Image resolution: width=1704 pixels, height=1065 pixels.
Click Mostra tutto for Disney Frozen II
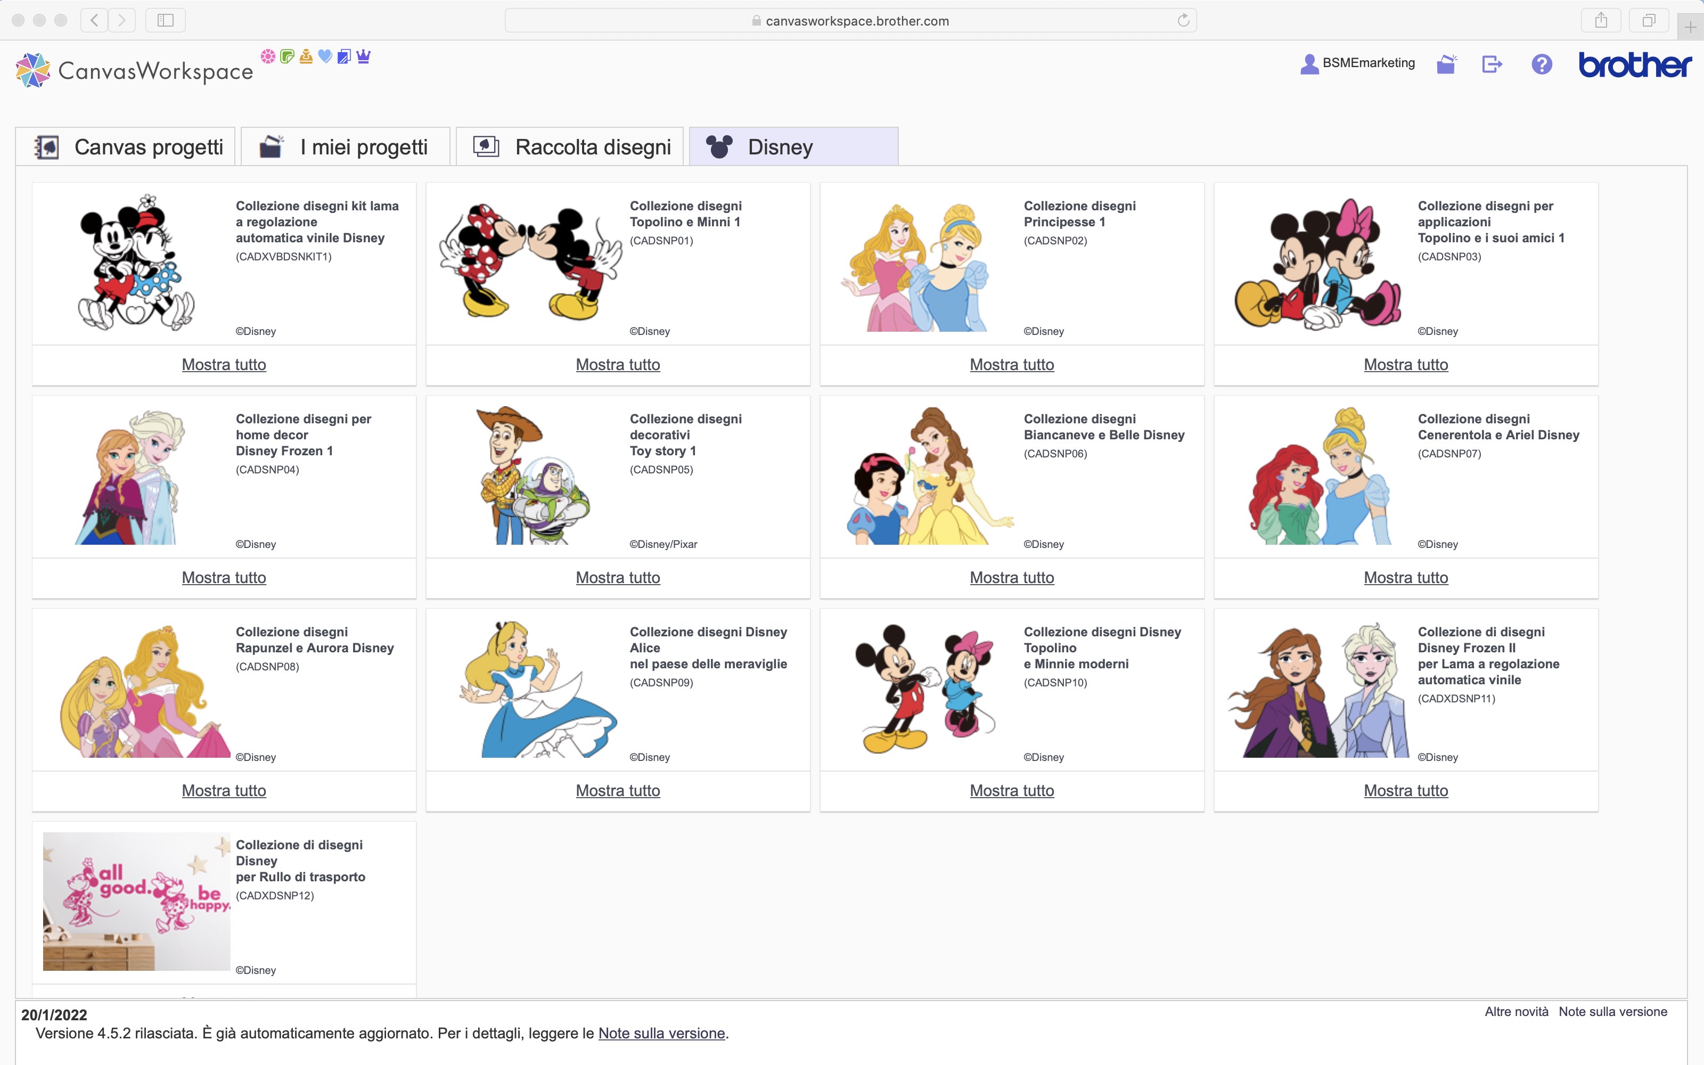click(1406, 790)
